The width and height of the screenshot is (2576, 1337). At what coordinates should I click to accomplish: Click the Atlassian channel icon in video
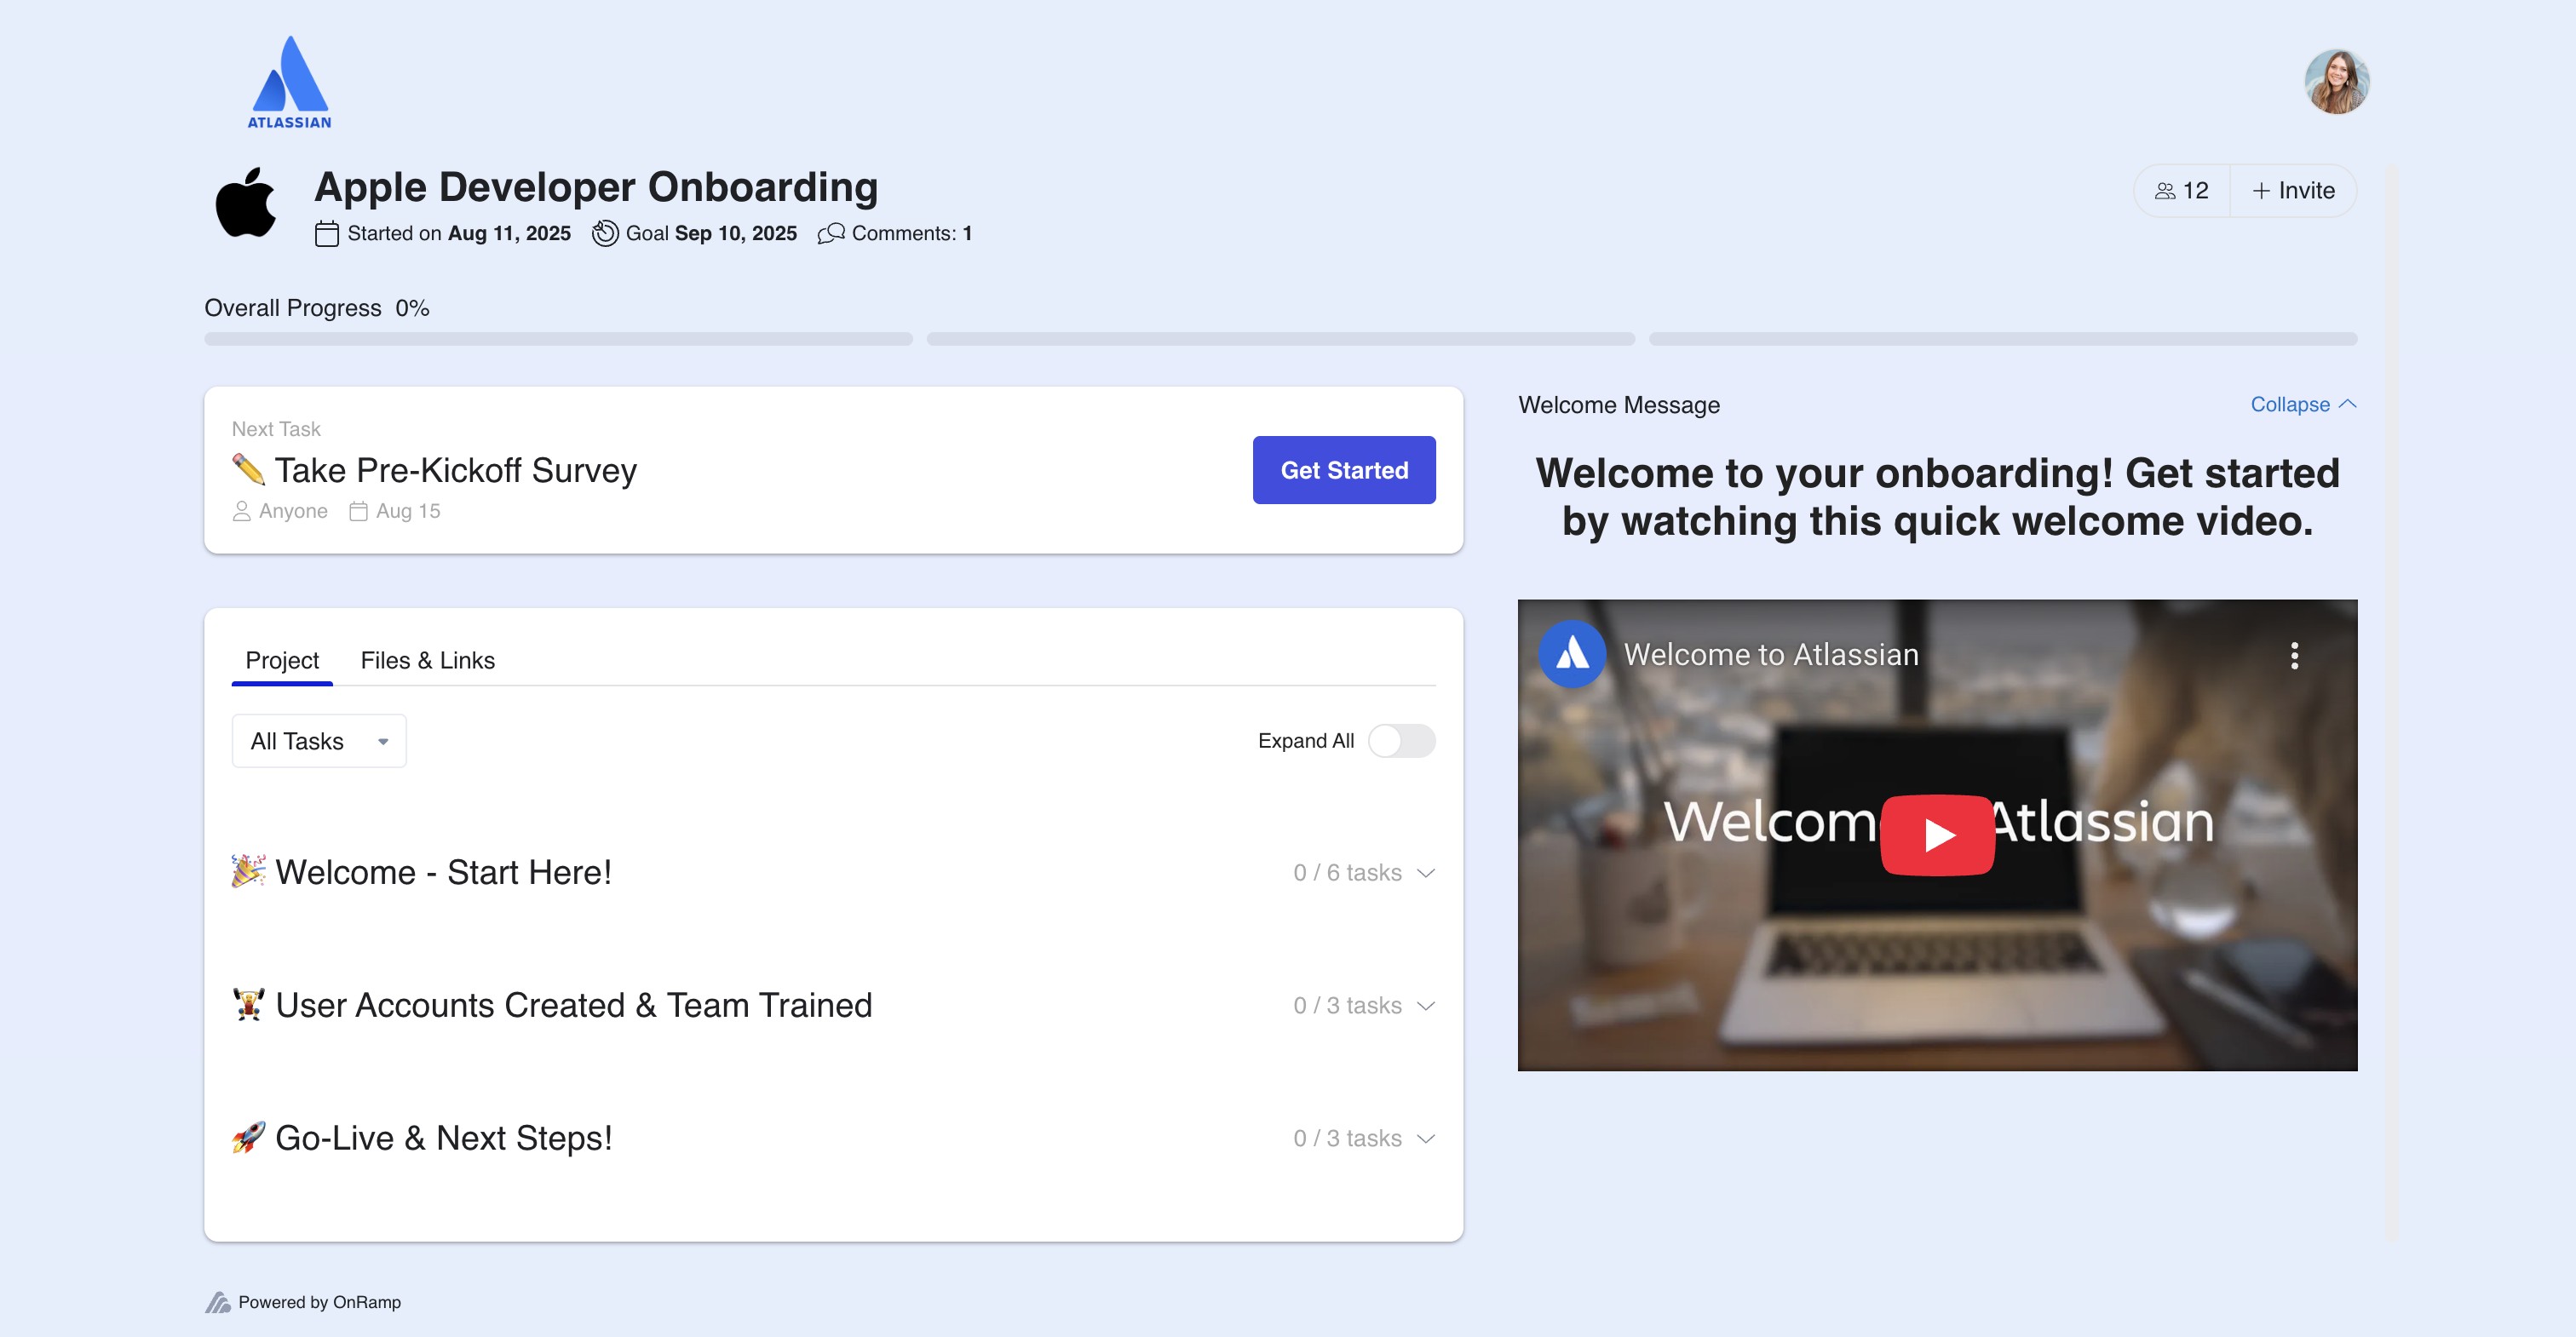(1571, 654)
